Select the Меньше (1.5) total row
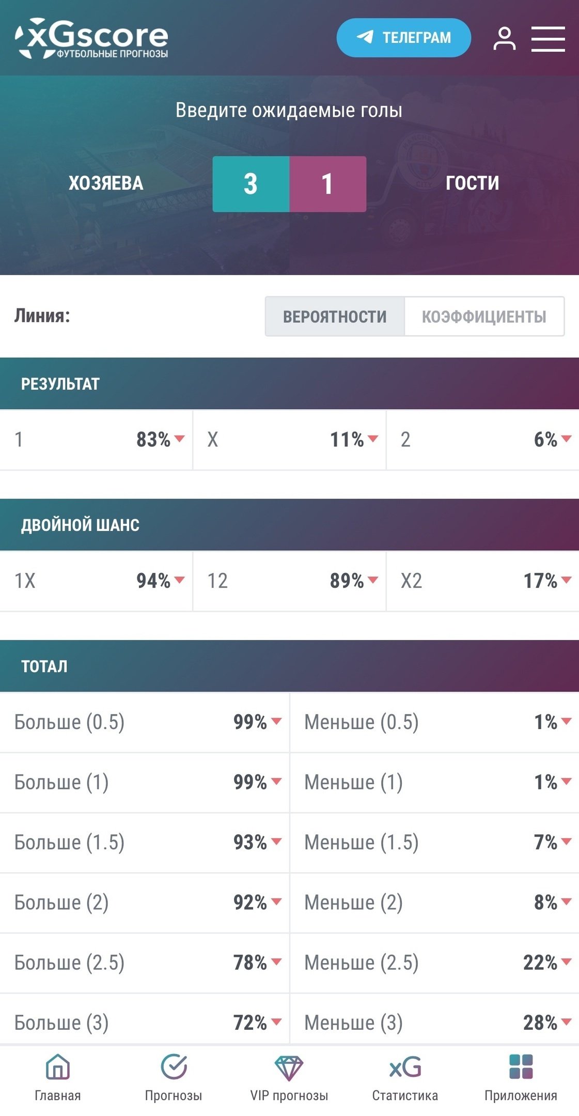The height and width of the screenshot is (1116, 579). tap(434, 842)
